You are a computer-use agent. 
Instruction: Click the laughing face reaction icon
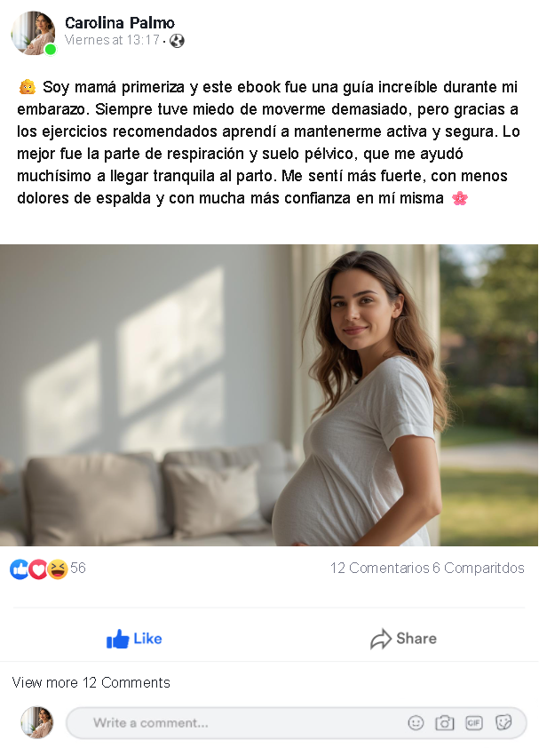pos(57,569)
